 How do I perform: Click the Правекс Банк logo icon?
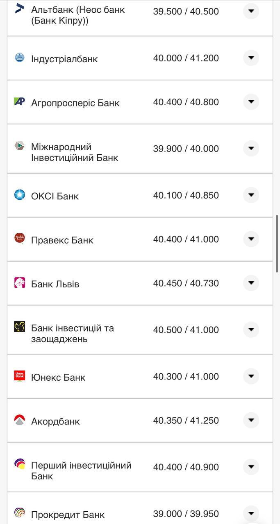click(20, 239)
